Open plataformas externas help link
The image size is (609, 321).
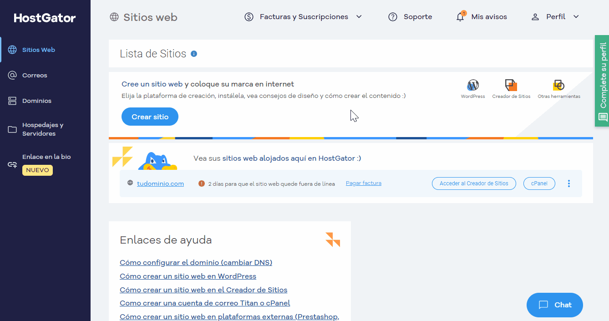(x=229, y=316)
